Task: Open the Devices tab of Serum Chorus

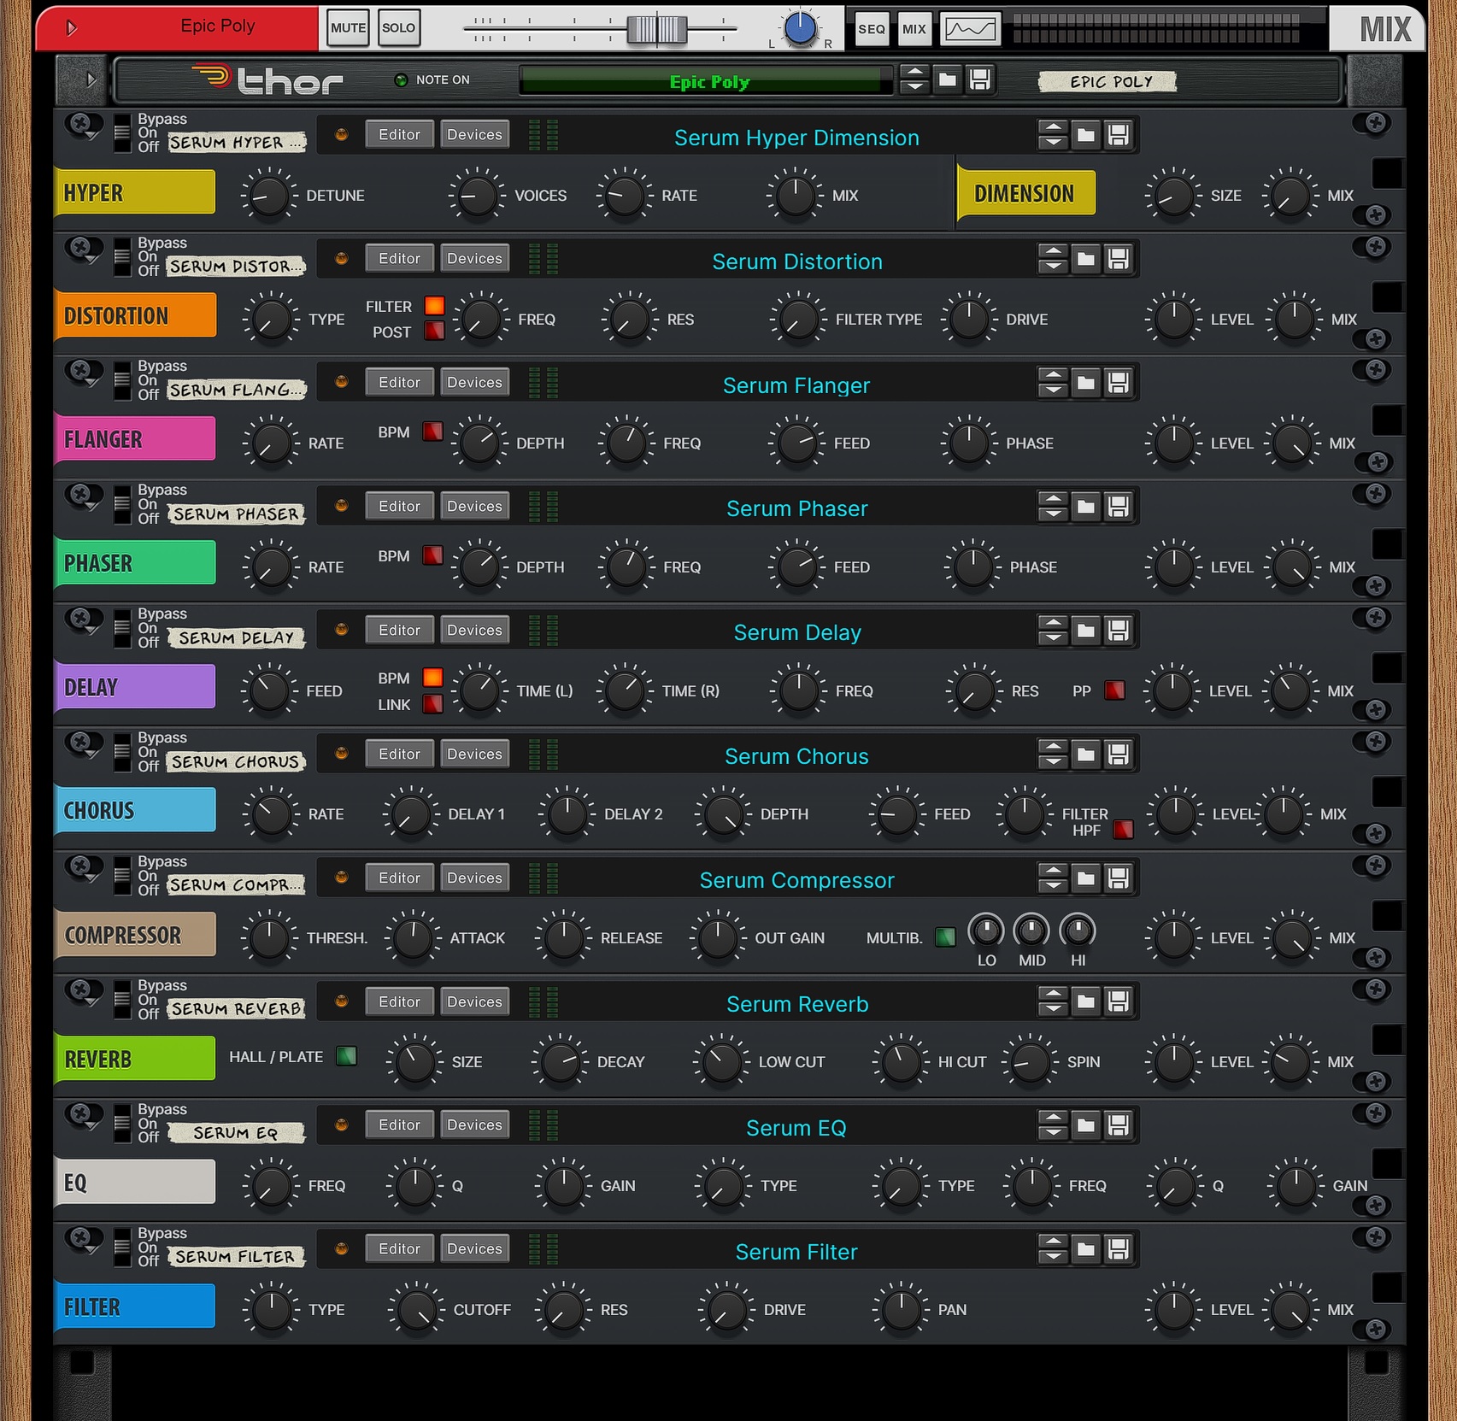Action: pos(474,754)
